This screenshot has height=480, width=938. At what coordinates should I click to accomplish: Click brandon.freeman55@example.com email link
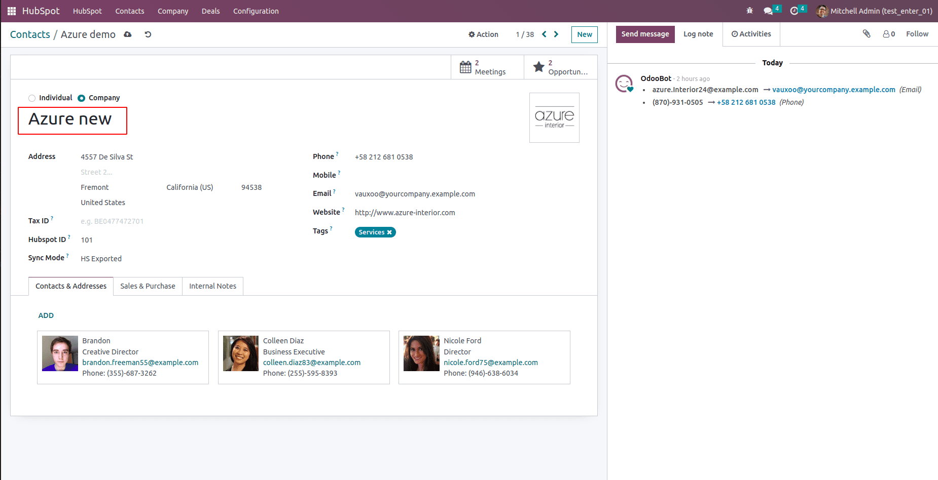click(x=140, y=363)
